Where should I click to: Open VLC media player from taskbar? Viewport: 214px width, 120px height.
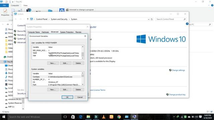pyautogui.click(x=104, y=117)
